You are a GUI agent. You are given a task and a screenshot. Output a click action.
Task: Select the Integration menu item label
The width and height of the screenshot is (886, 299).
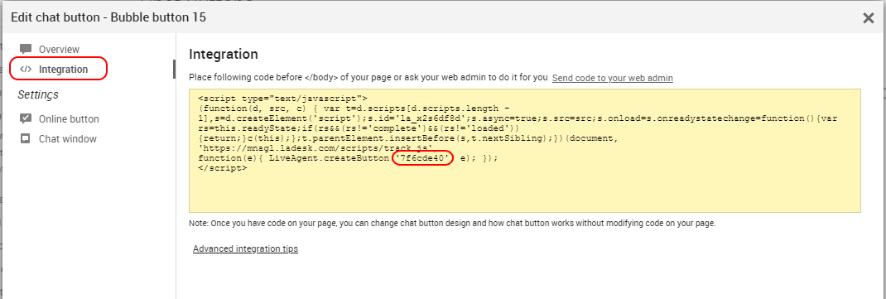[63, 70]
